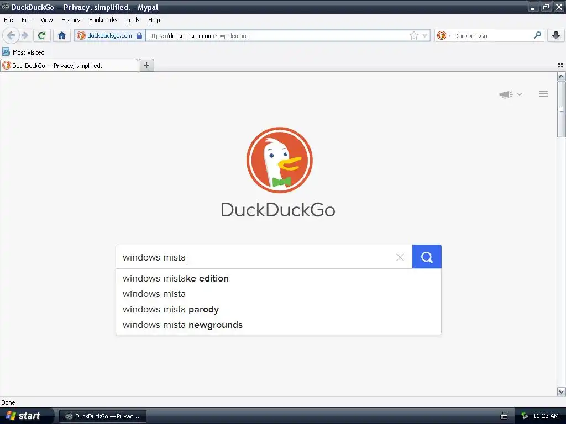Click the keyboard icon in system tray
The width and height of the screenshot is (566, 424).
pyautogui.click(x=504, y=416)
